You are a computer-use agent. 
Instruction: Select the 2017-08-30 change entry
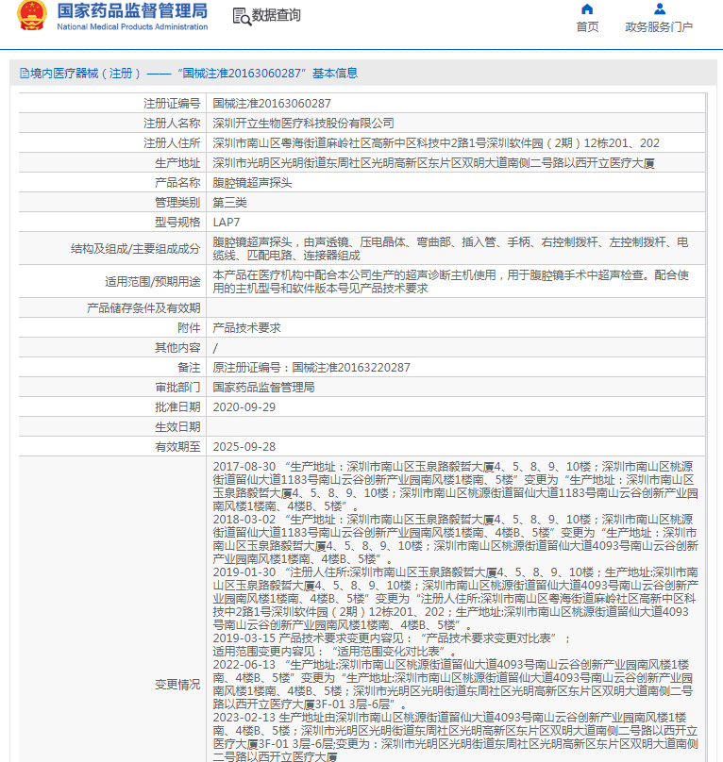click(455, 487)
